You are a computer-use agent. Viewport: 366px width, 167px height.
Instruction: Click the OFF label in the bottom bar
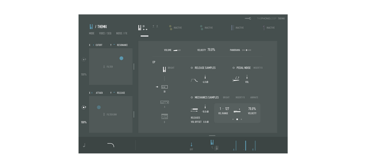point(192,150)
